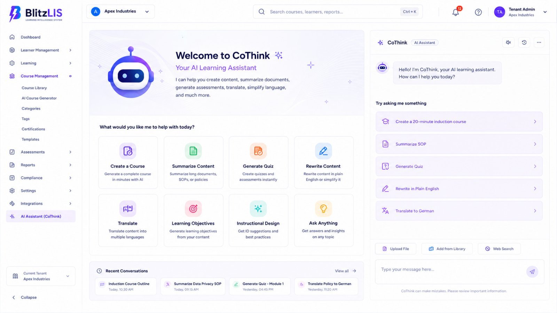
Task: Click the Translate card icon
Action: tap(128, 209)
